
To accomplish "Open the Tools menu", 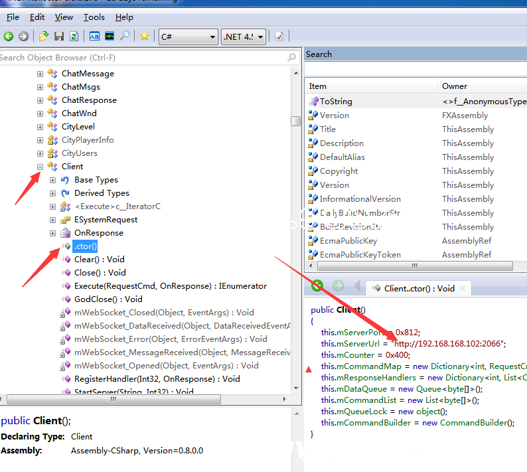I will point(94,17).
